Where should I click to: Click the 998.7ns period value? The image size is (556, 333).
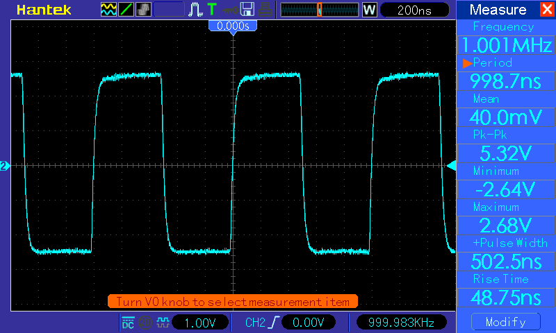[x=506, y=81]
